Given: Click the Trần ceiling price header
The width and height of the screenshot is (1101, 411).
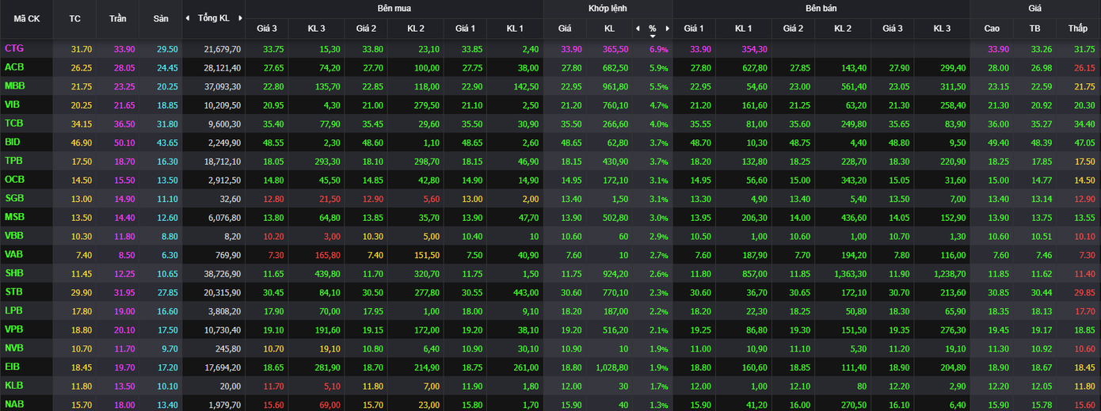Looking at the screenshot, I should tap(117, 18).
